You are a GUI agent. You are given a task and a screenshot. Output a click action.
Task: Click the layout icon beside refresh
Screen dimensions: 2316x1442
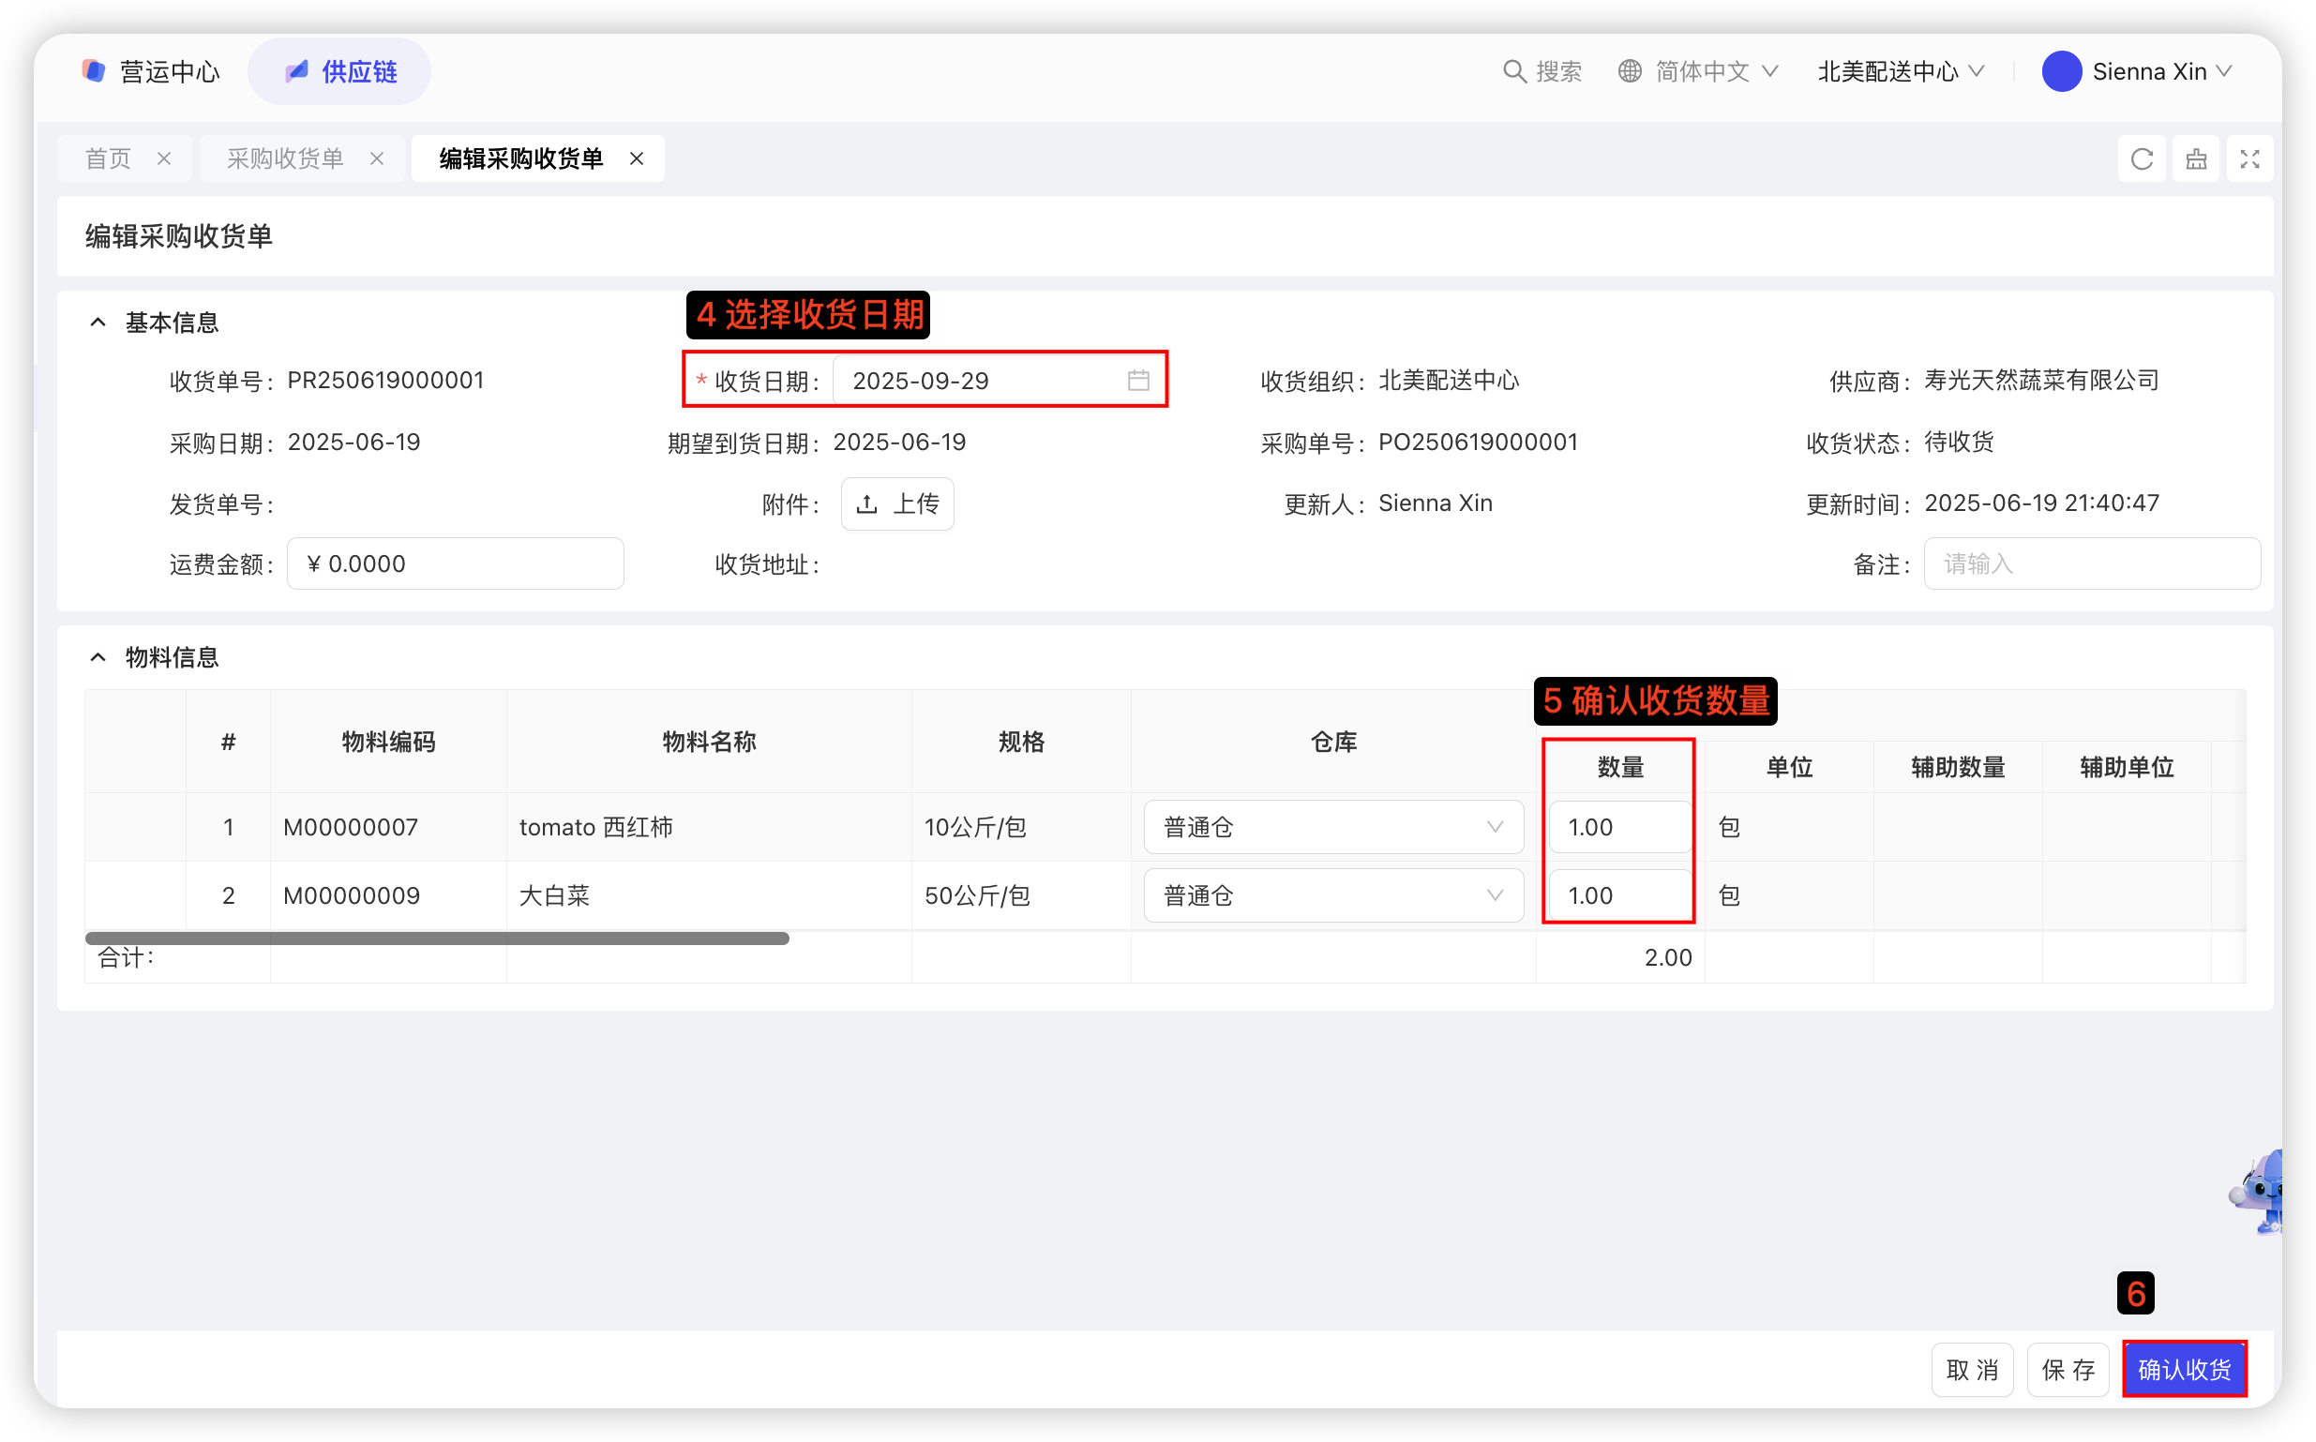(x=2196, y=158)
